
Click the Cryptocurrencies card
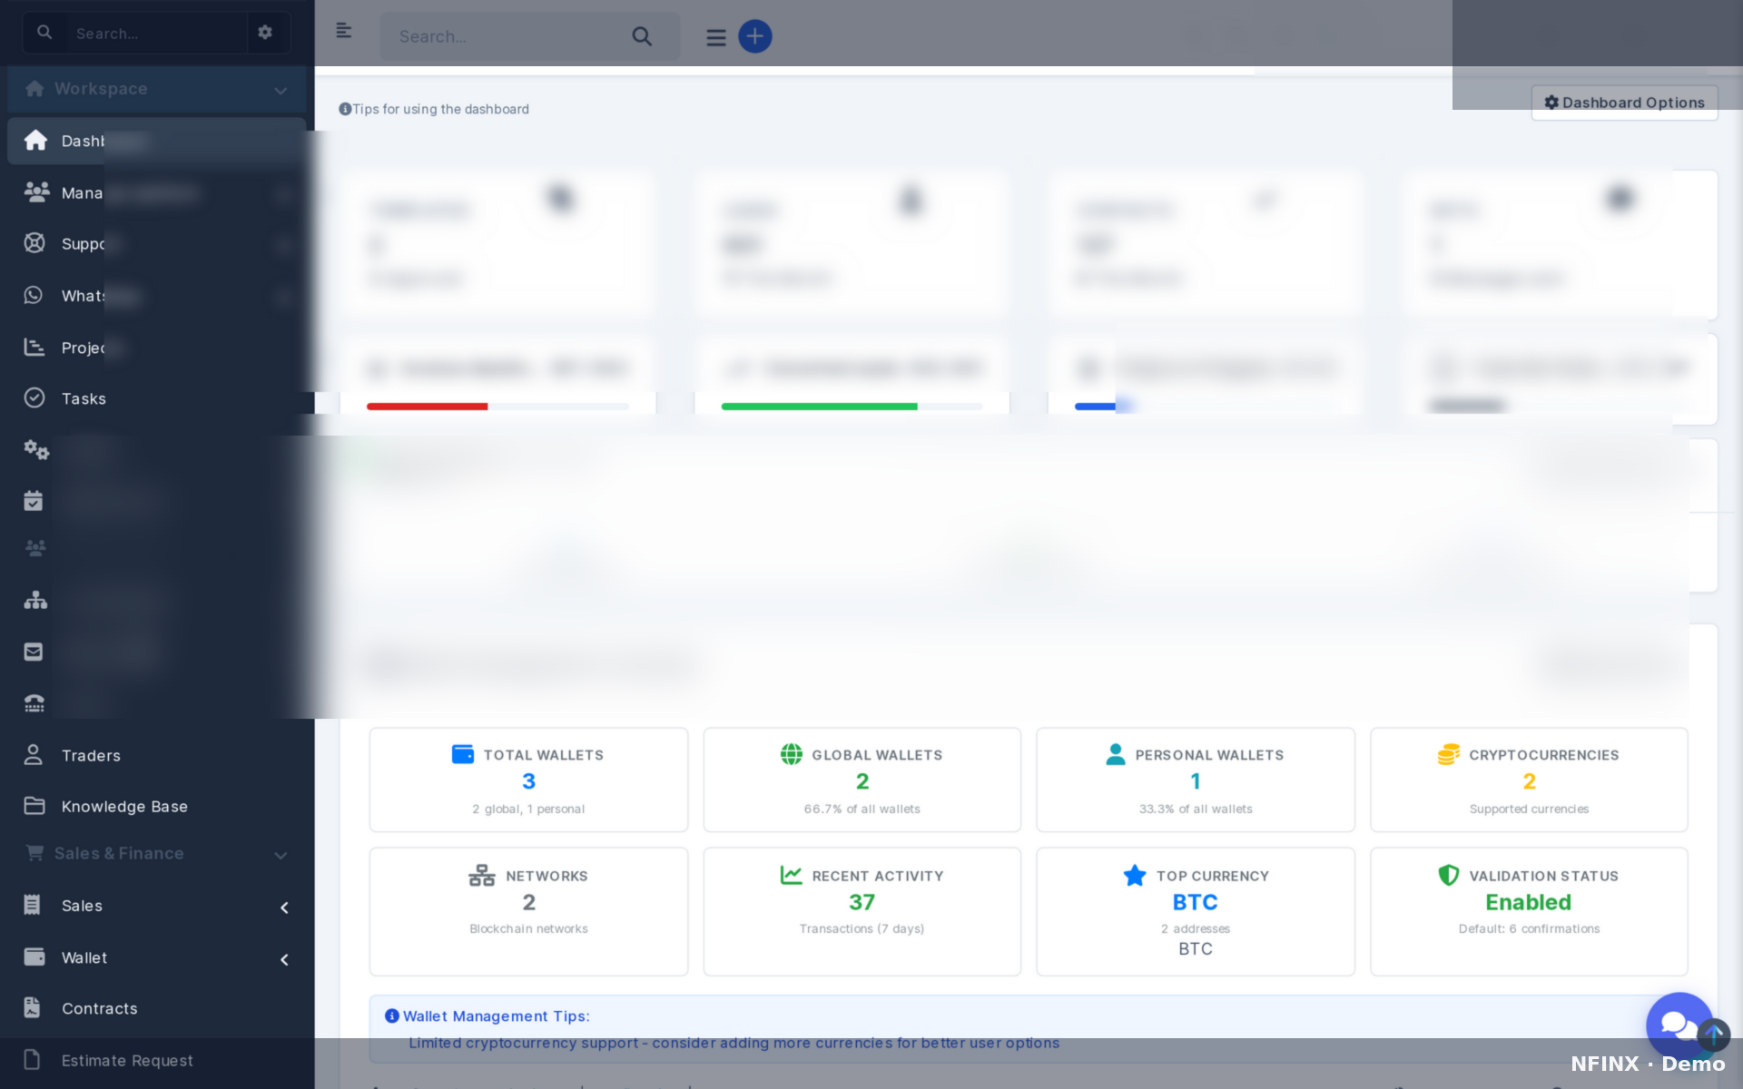pyautogui.click(x=1529, y=780)
